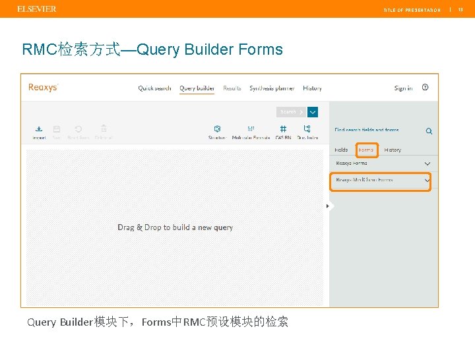Click the Import icon in toolbar
Image resolution: width=475 pixels, height=356 pixels.
pyautogui.click(x=39, y=129)
